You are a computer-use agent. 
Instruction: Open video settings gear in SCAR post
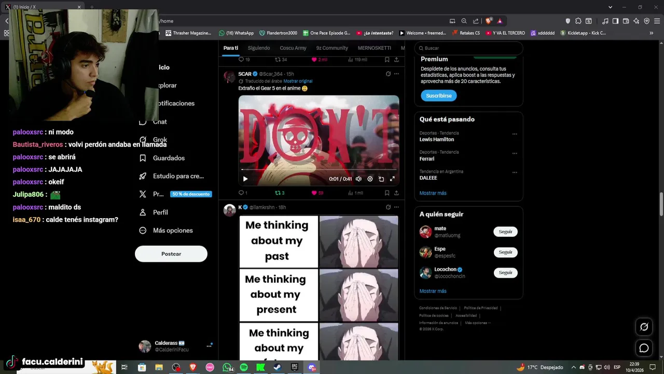370,179
